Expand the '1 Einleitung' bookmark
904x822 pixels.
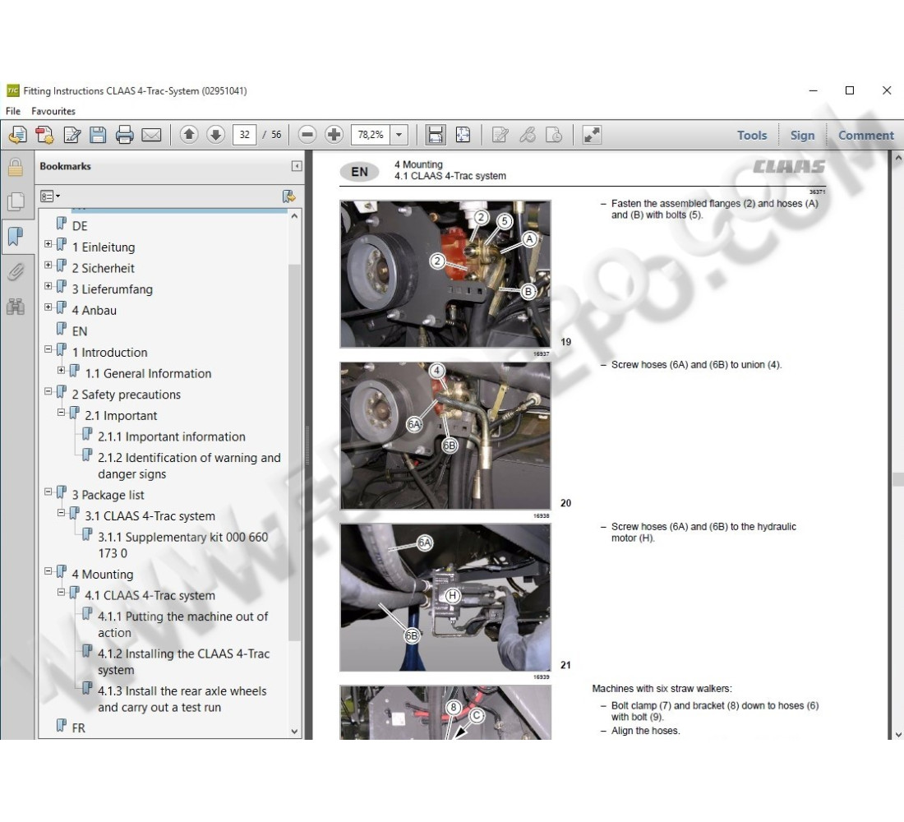pos(48,244)
